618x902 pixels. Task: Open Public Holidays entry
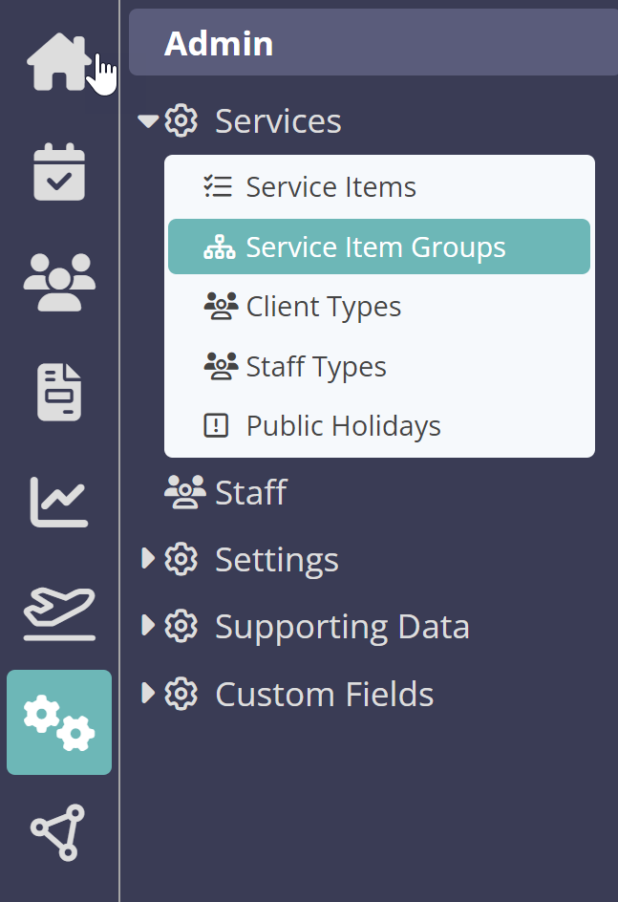click(379, 426)
